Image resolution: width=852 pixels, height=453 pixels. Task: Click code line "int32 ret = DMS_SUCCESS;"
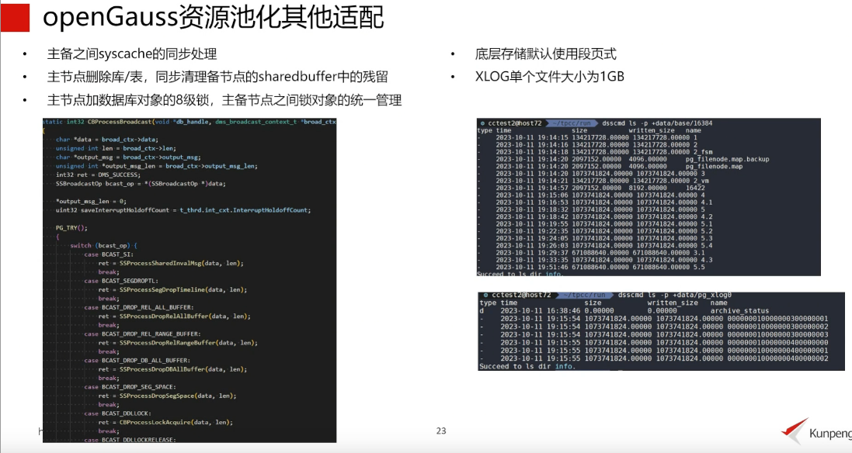(98, 175)
